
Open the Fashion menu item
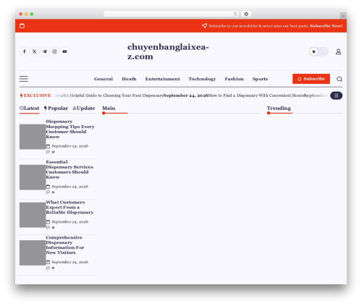click(234, 79)
